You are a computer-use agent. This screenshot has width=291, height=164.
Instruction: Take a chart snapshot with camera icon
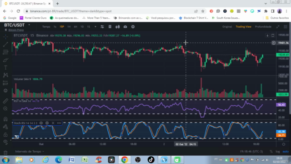coord(125,27)
